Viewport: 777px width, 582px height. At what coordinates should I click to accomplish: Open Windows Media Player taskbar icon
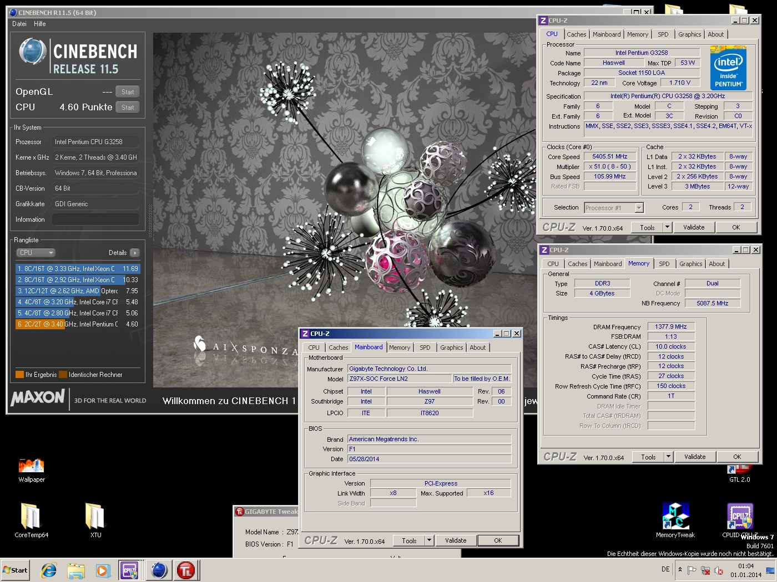103,570
